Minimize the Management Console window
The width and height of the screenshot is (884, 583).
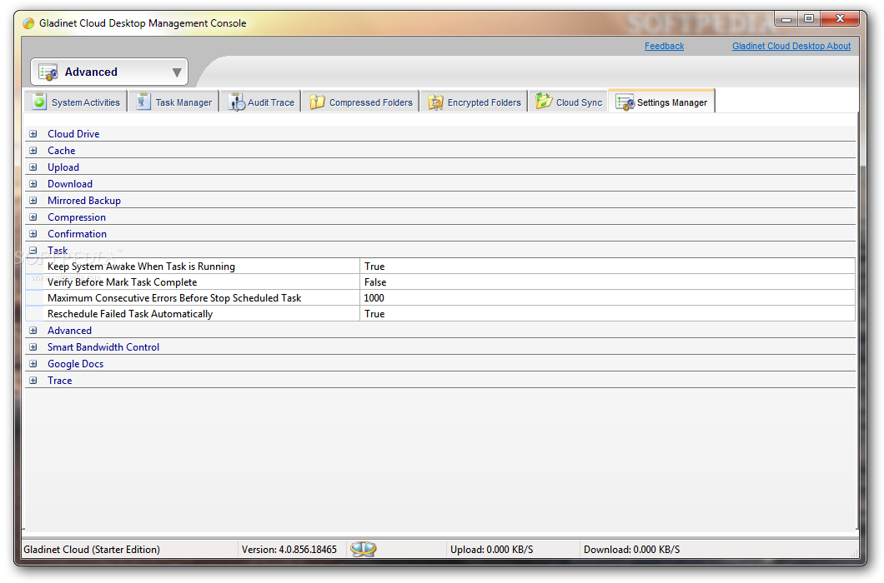[x=786, y=19]
